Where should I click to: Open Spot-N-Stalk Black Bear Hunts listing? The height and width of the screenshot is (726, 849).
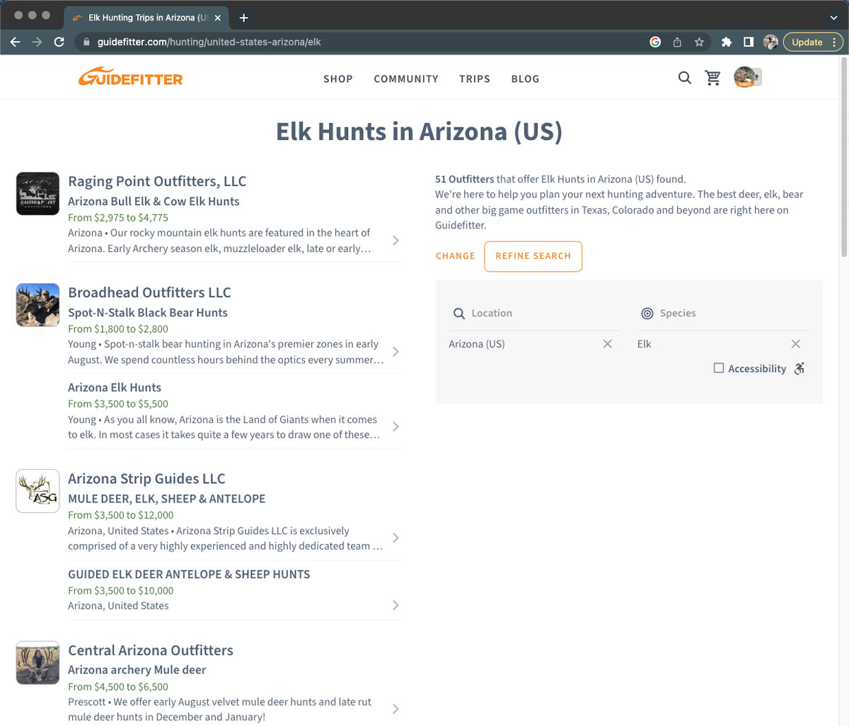pyautogui.click(x=148, y=312)
